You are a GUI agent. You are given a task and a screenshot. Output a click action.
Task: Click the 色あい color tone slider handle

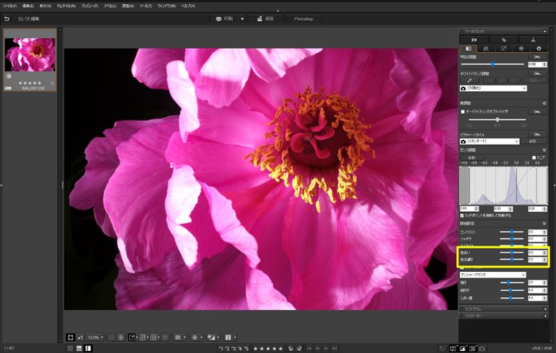click(x=512, y=253)
